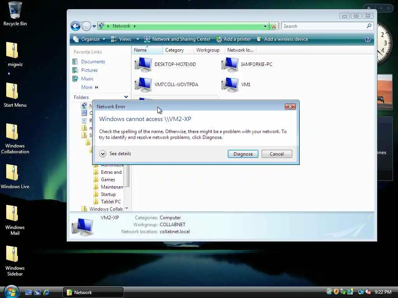
Task: Sort by the Workgroup column header
Action: pos(209,50)
